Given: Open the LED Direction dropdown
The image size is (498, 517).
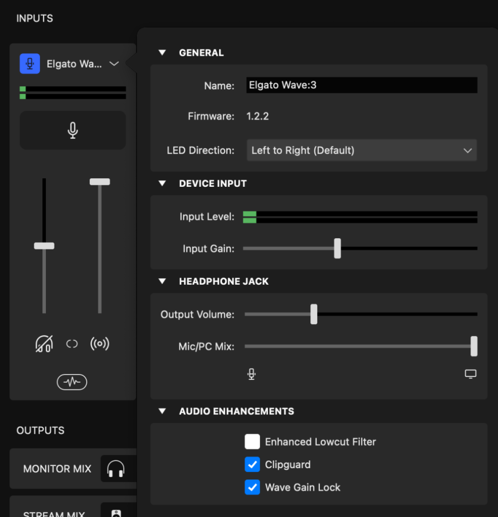Looking at the screenshot, I should [x=362, y=150].
